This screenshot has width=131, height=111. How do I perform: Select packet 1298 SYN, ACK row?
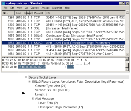tap(64, 21)
